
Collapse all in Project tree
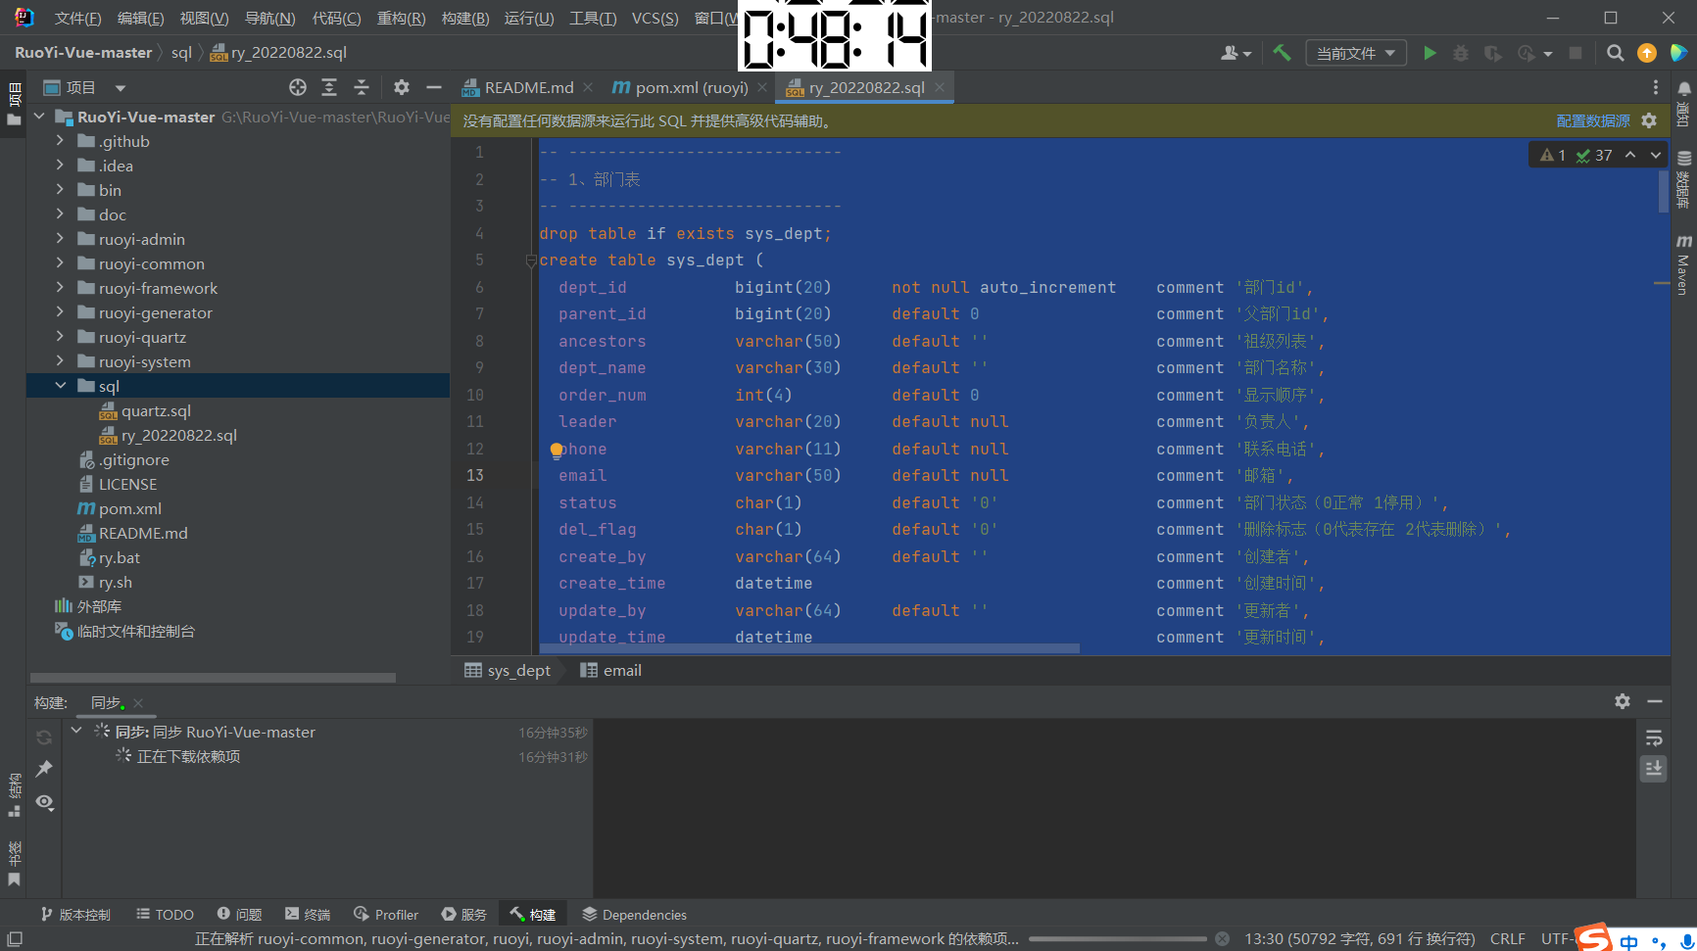coord(362,87)
